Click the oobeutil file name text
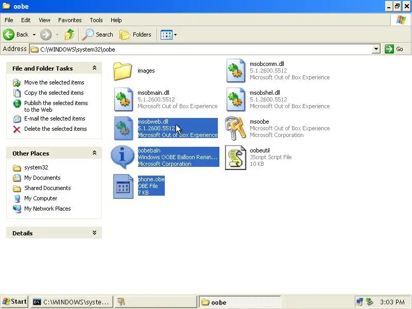Screen dimensions: 412x309 [x=260, y=150]
